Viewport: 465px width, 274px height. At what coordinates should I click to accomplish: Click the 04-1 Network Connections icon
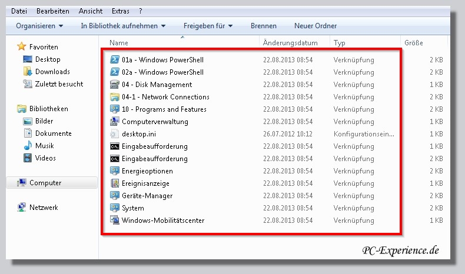(115, 97)
